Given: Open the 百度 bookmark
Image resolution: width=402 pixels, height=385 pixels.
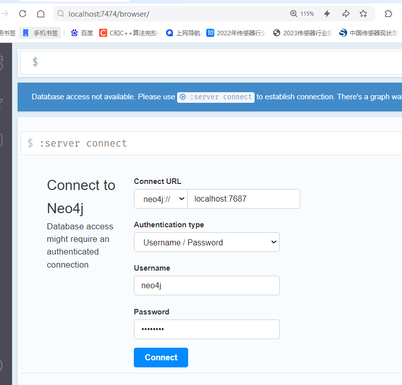Looking at the screenshot, I should click(x=82, y=33).
